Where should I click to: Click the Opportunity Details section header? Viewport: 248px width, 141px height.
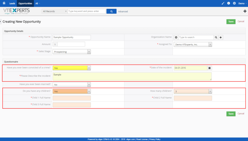click(x=14, y=31)
